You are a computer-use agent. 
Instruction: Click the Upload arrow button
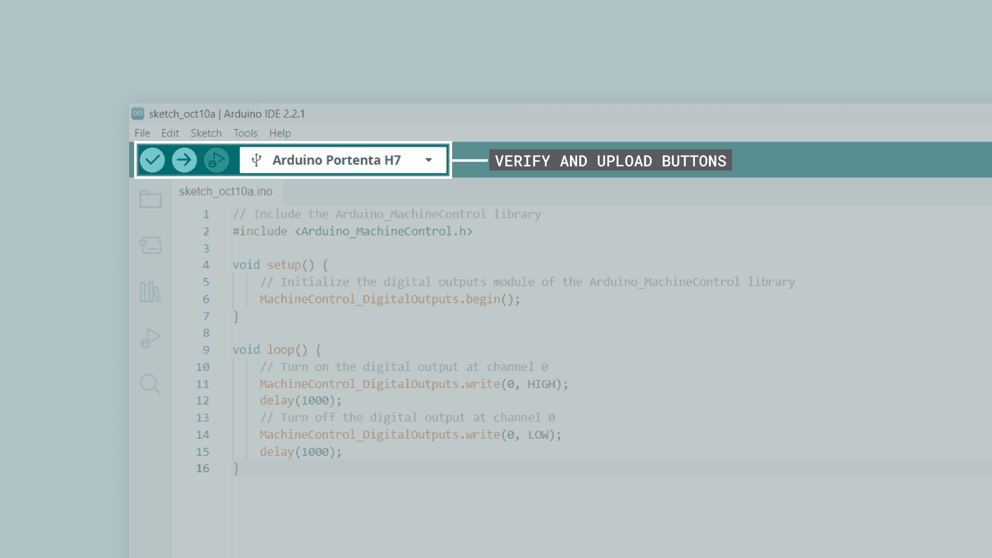click(x=184, y=160)
